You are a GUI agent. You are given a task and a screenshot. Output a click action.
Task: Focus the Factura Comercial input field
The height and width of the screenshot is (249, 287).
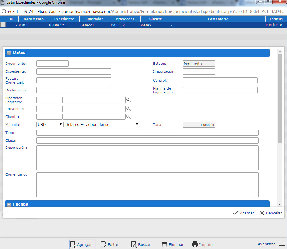tap(74, 80)
